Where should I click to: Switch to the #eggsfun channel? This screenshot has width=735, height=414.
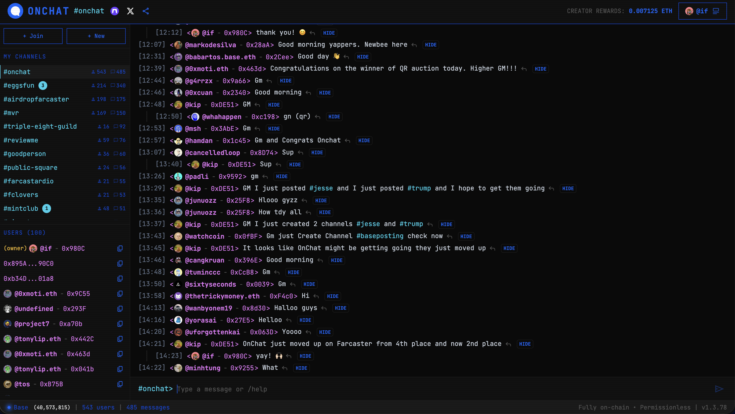(19, 85)
